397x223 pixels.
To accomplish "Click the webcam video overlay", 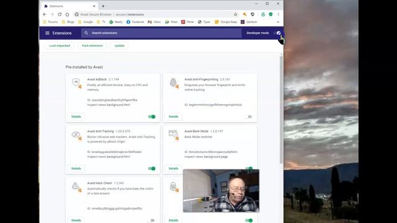I will pos(221,191).
